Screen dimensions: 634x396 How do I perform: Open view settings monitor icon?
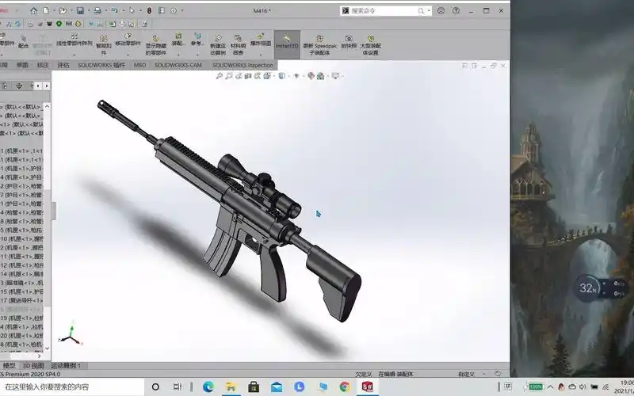pos(334,75)
